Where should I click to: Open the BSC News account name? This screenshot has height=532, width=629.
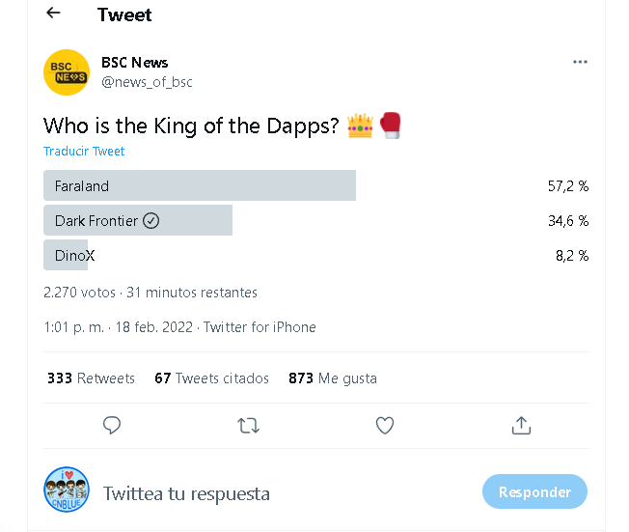[134, 63]
